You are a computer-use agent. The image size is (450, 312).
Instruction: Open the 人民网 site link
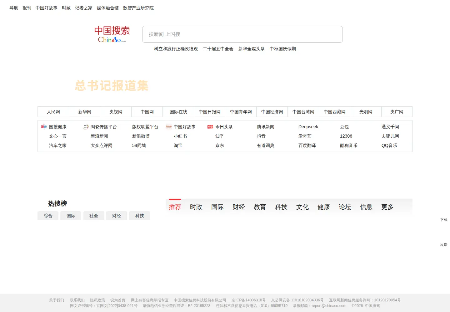(53, 112)
